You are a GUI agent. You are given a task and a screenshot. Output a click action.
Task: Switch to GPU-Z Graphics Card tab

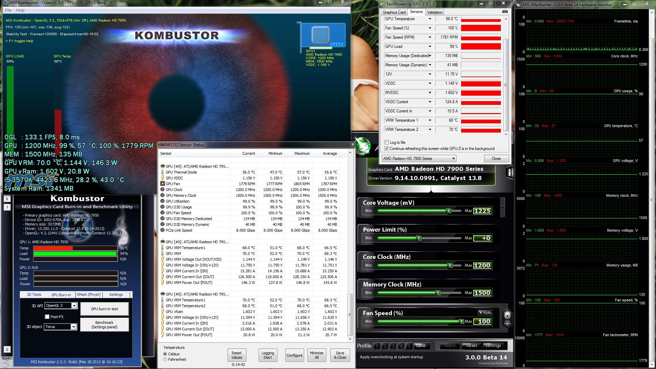(x=394, y=12)
